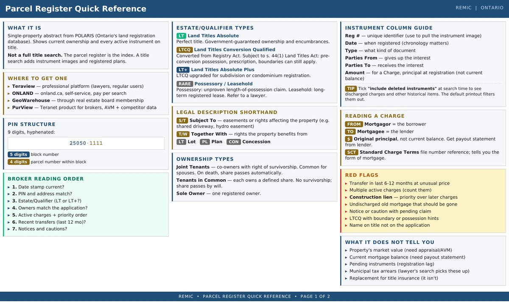Click "PAGE 1 OF 2" in the footer

pyautogui.click(x=315, y=297)
